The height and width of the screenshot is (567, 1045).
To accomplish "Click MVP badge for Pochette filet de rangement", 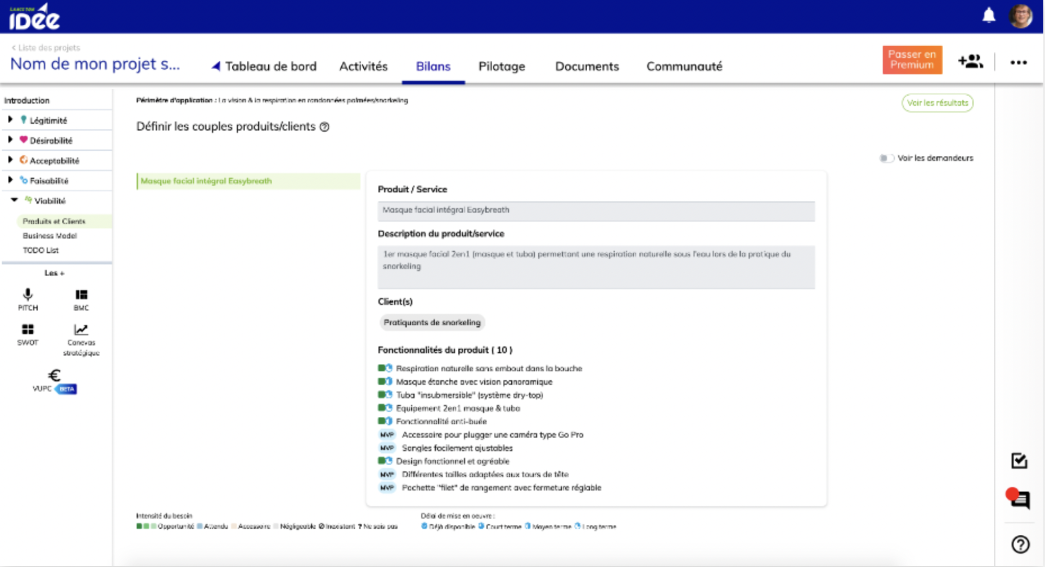I will tap(387, 488).
